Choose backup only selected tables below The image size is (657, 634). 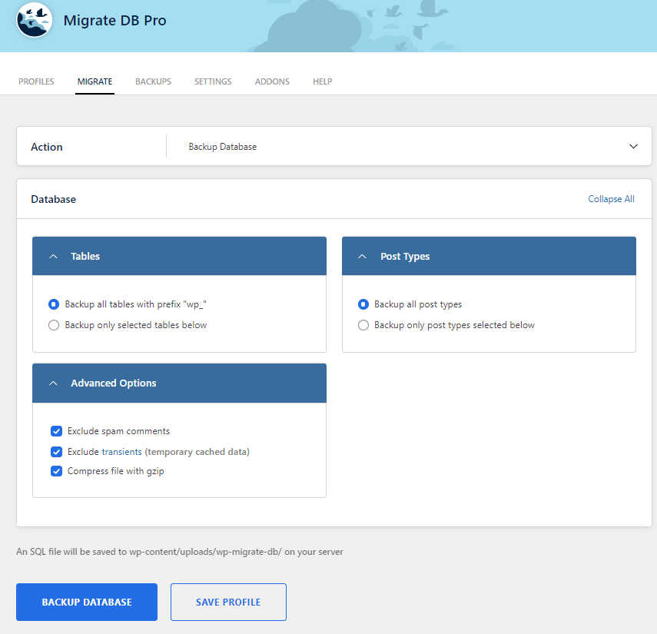53,325
